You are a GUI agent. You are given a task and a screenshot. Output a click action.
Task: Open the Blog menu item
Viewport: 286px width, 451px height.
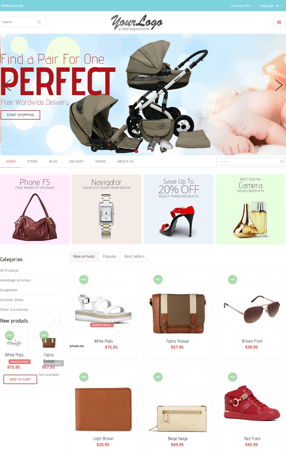(x=53, y=162)
